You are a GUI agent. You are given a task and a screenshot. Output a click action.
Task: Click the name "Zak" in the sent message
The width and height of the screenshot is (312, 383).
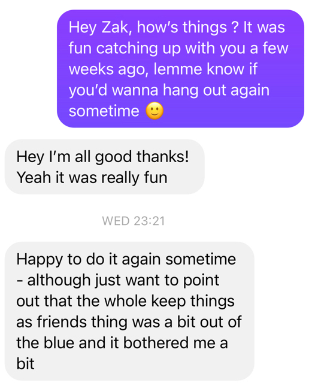114,27
